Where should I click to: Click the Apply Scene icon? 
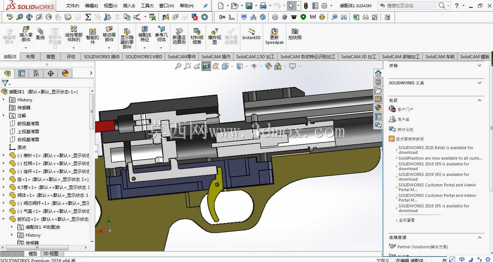point(278,66)
